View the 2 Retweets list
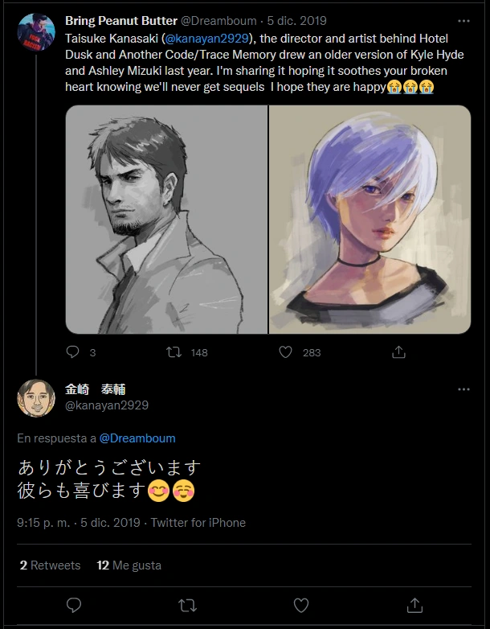This screenshot has height=629, width=490. (50, 565)
